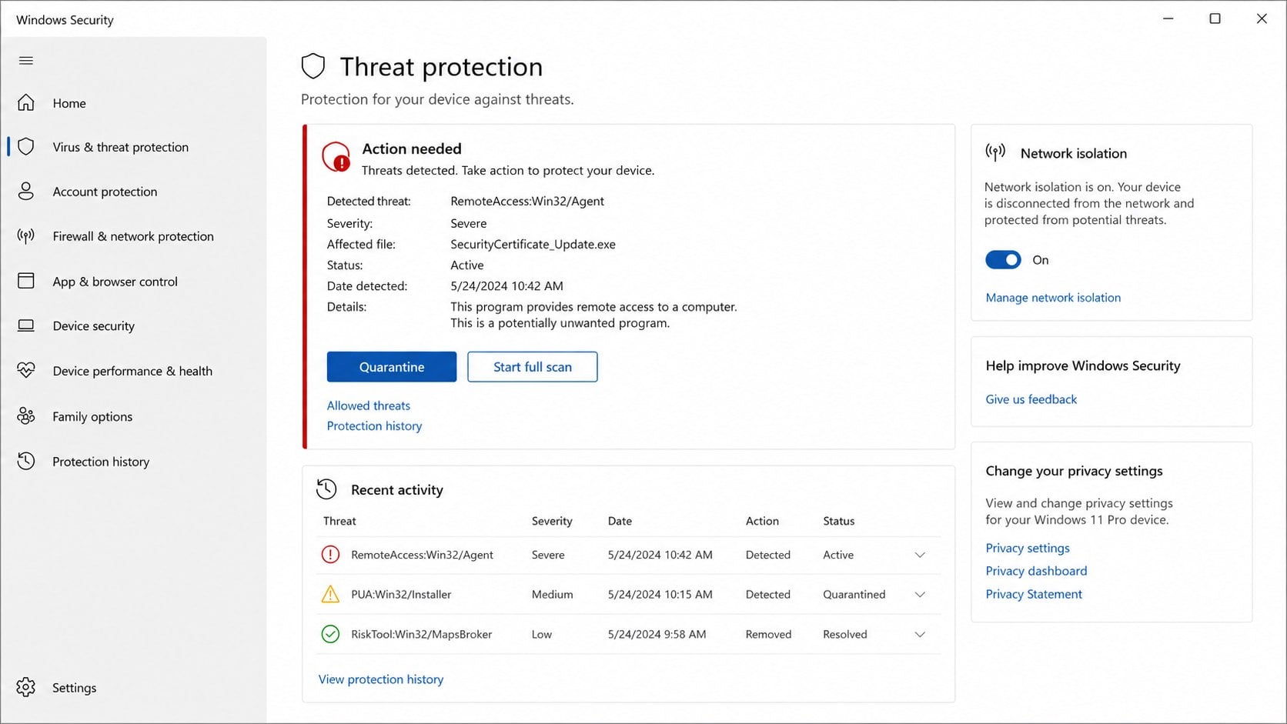
Task: Click the View protection history link
Action: point(381,679)
